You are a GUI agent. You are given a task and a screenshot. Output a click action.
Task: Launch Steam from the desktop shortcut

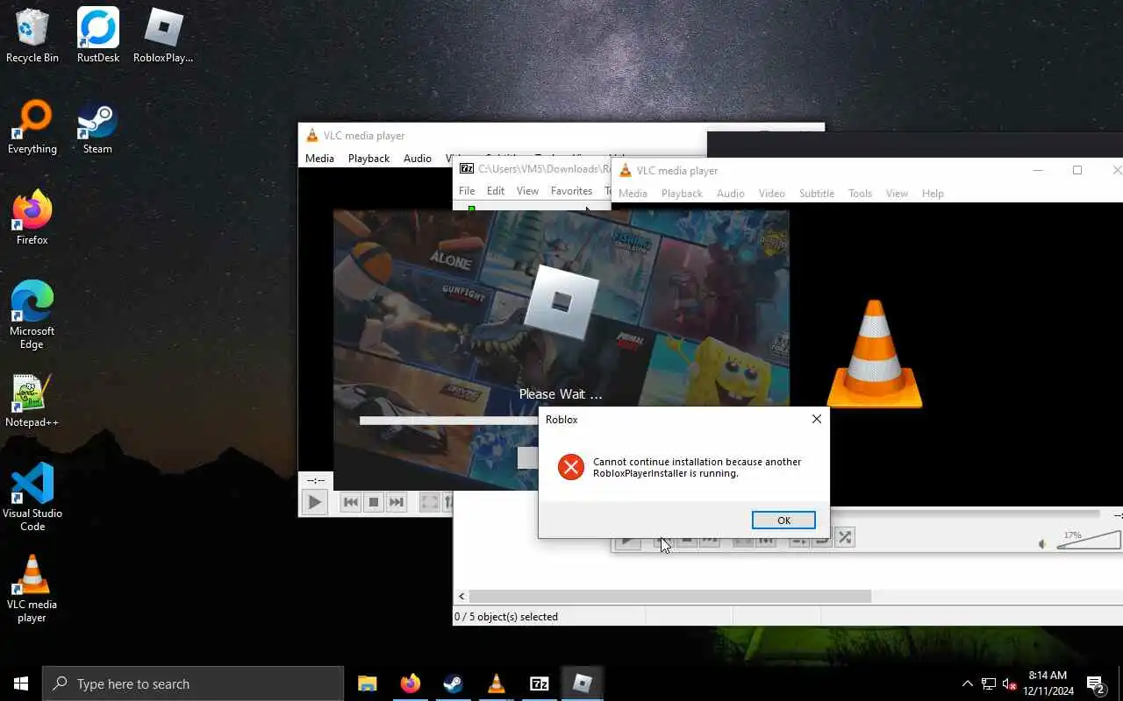pos(97,127)
